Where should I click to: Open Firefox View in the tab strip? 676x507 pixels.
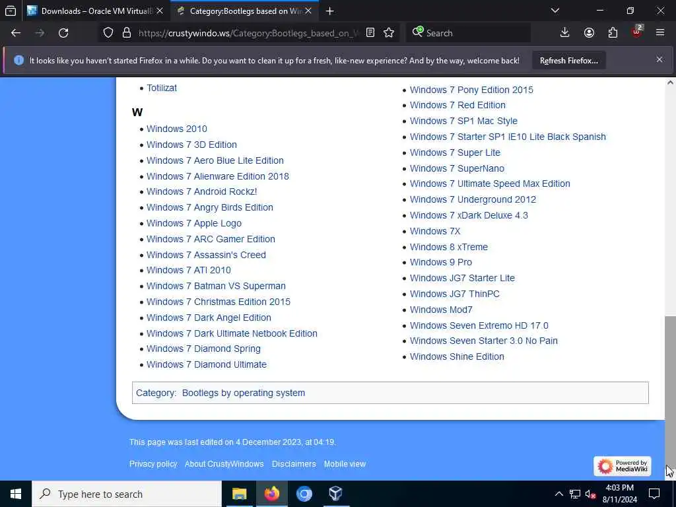[x=11, y=11]
